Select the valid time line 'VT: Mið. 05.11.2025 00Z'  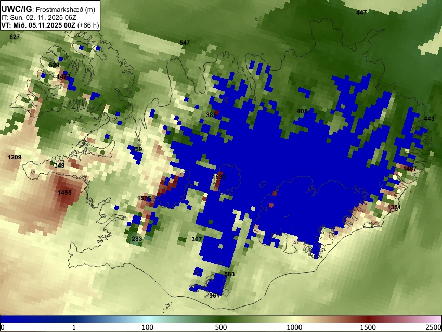coord(38,25)
